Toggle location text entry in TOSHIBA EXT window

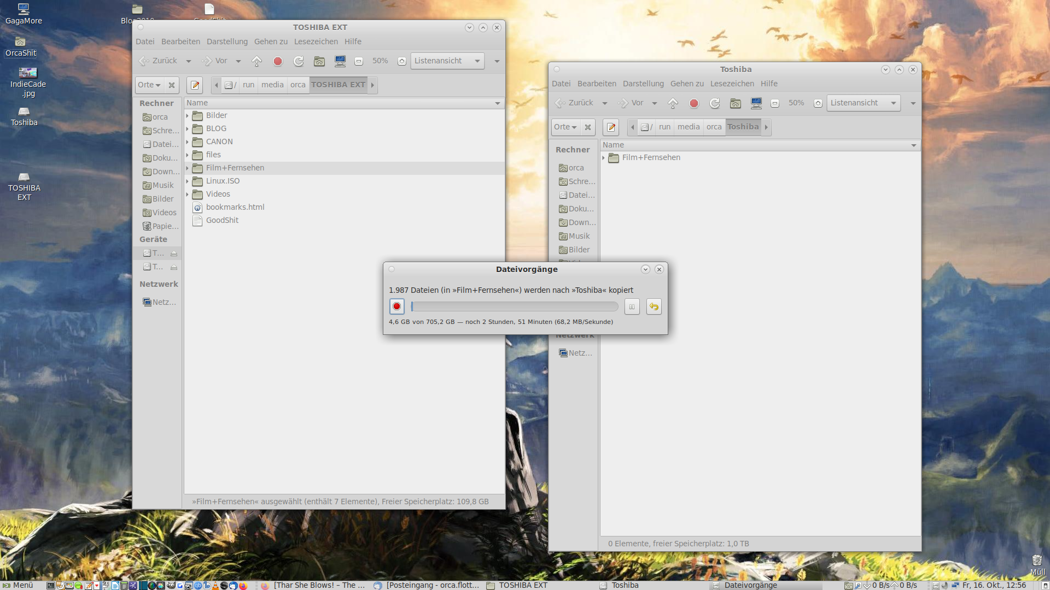(195, 85)
